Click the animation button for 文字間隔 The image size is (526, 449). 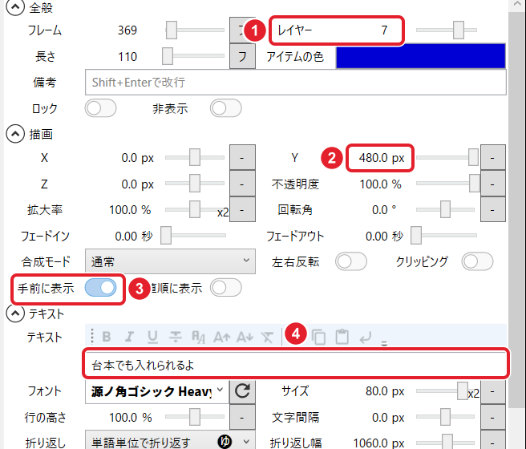493,418
